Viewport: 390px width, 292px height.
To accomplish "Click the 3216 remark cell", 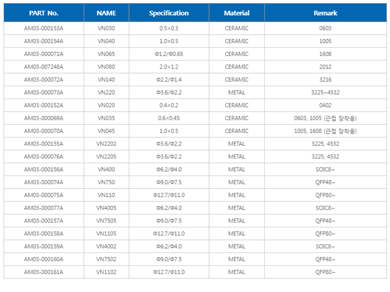I will click(x=325, y=79).
